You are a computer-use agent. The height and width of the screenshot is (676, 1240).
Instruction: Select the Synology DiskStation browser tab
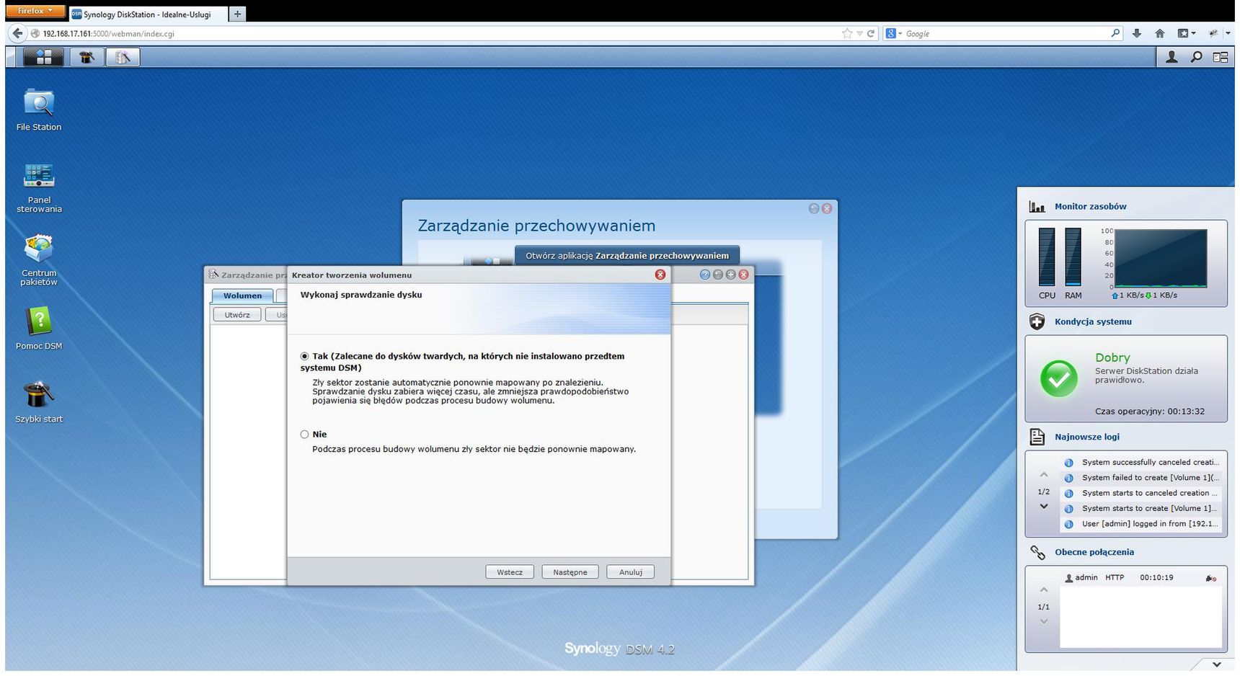(x=147, y=14)
